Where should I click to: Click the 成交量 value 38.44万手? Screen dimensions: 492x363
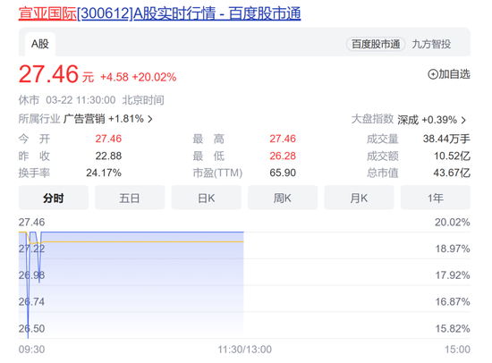446,139
